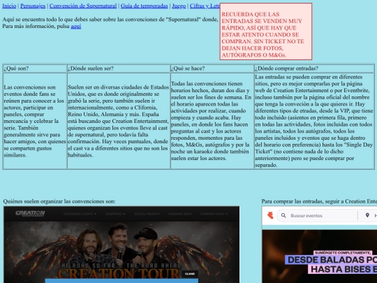Viewport: 377px width, 283px height.
Task: Click the Close button on Creation banner
Action: (x=190, y=274)
